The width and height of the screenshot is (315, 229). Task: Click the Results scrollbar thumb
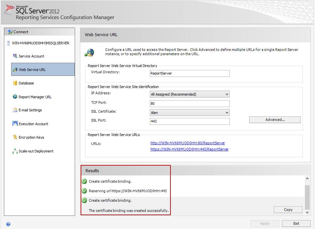point(307,197)
